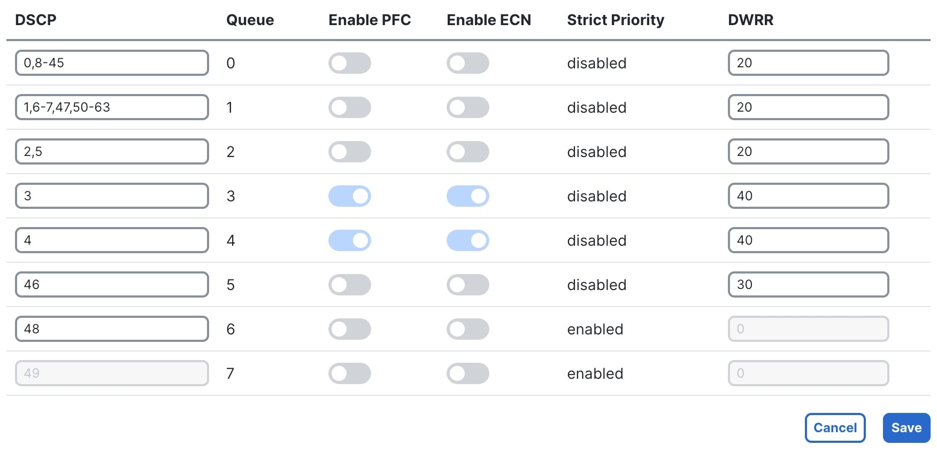Click the DWRR input for queue 1
937x453 pixels.
point(808,107)
